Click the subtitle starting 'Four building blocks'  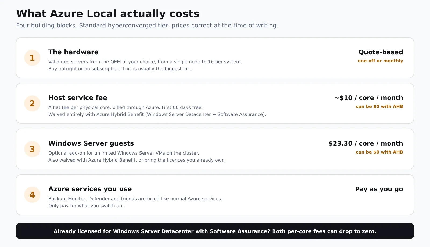(x=147, y=26)
